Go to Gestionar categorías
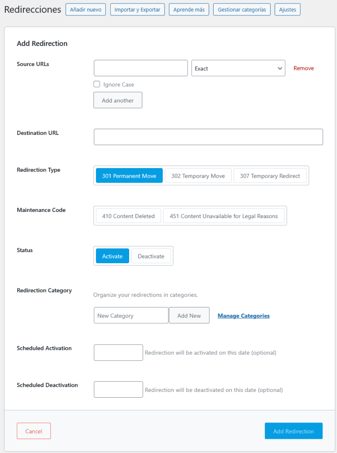This screenshot has width=337, height=453. [x=241, y=10]
